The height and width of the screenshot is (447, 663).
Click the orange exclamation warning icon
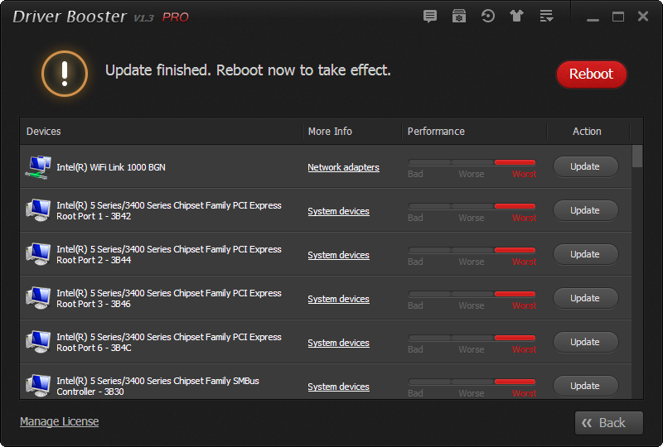[x=65, y=73]
